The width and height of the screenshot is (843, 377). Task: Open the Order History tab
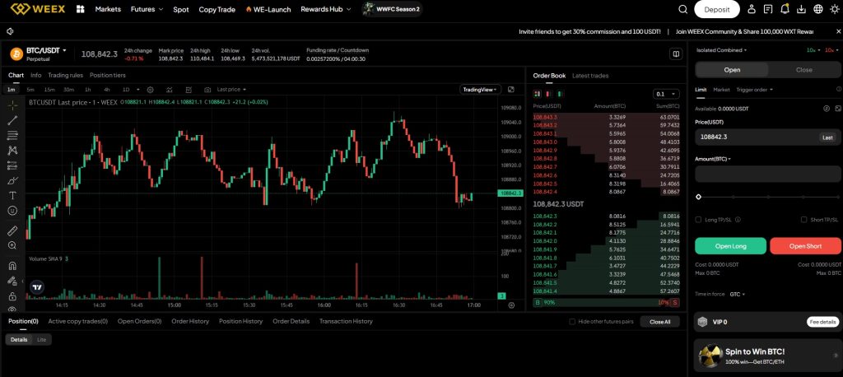[190, 321]
